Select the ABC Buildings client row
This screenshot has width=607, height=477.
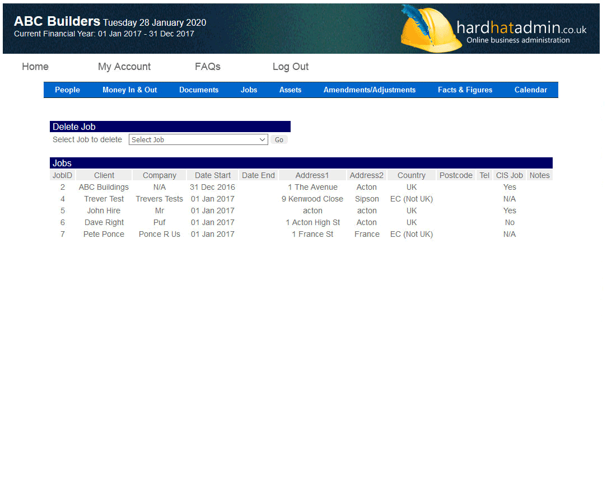tap(104, 187)
